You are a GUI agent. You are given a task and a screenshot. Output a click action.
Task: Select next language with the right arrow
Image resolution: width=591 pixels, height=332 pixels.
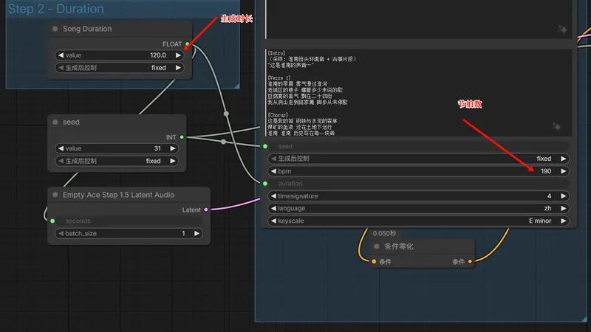pos(563,209)
